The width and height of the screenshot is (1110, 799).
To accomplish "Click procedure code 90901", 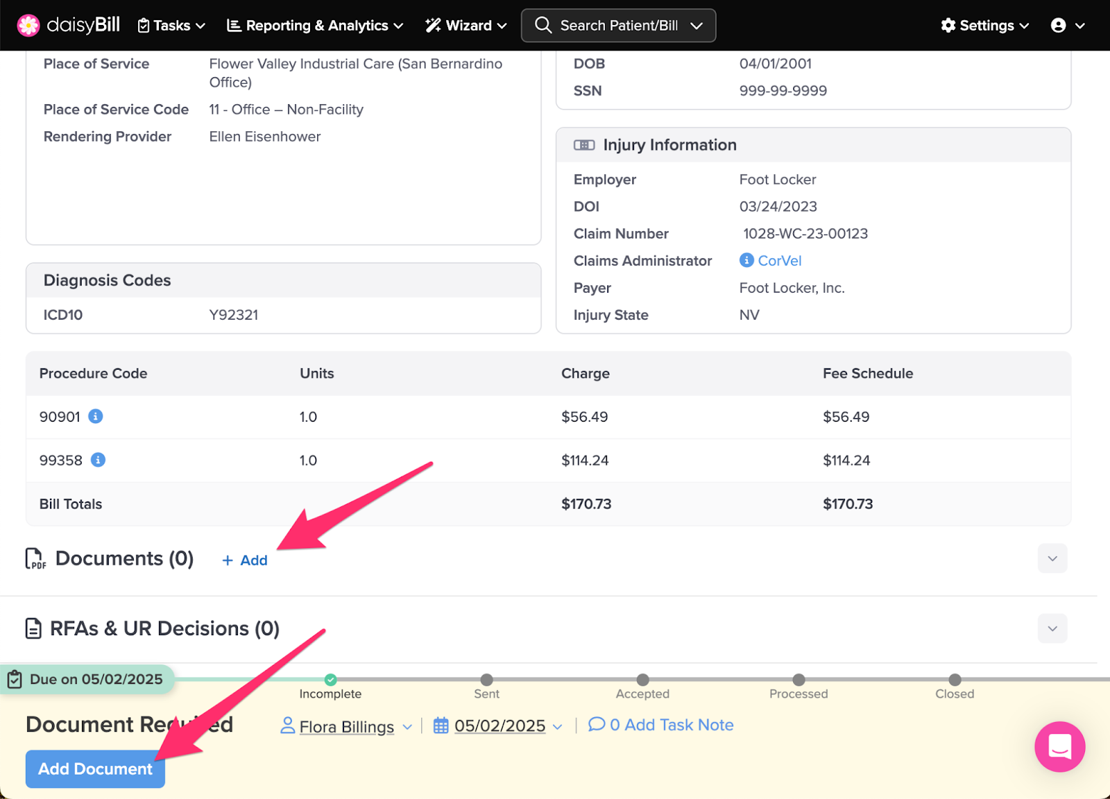I will (x=60, y=417).
